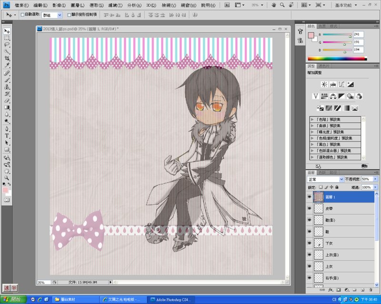
Task: Select the Rectangular Marquee tool
Action: tap(7, 38)
